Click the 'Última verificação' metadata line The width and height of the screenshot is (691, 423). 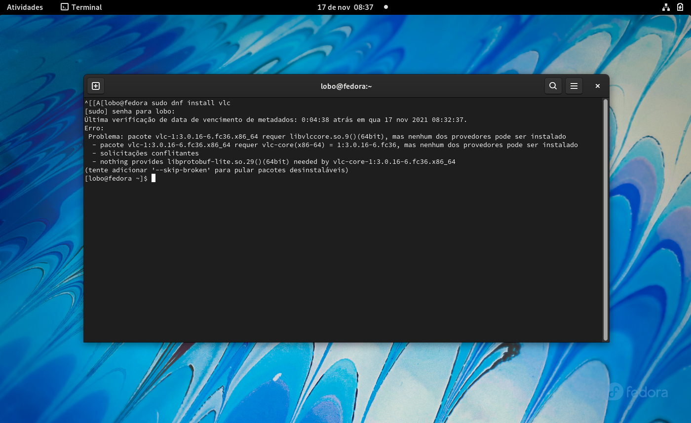tap(276, 120)
